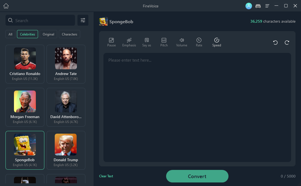Redo the last edit
Viewport: 301px width, 186px height.
tap(287, 43)
